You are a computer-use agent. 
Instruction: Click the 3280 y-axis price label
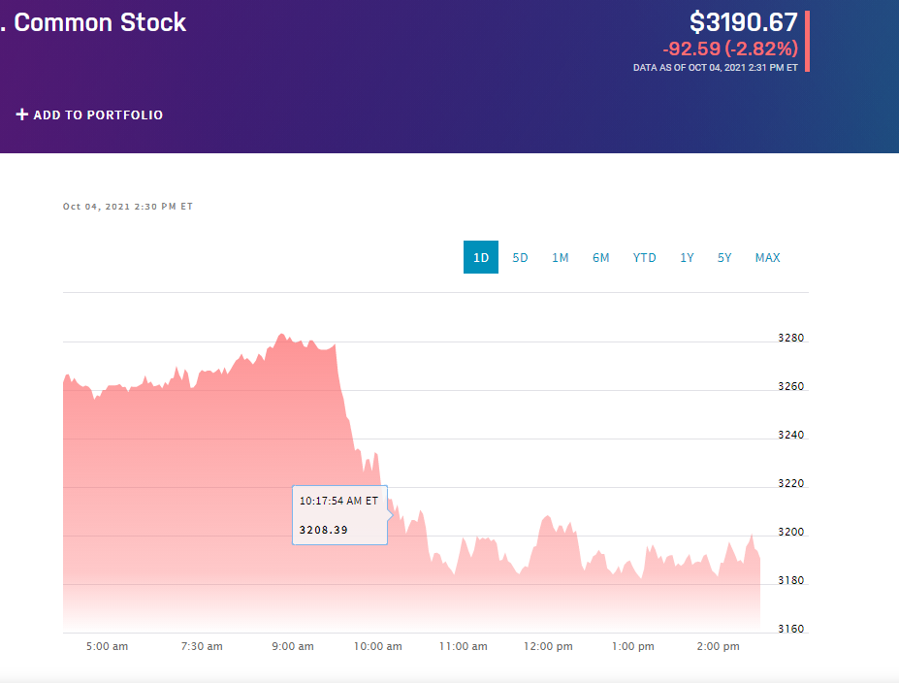(790, 339)
